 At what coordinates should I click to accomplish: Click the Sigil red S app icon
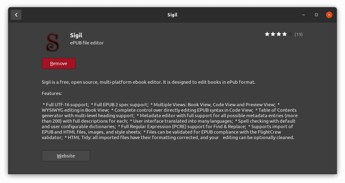tap(53, 41)
